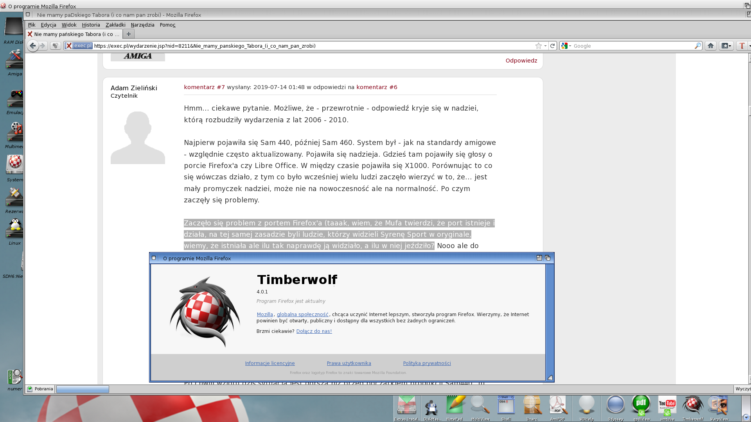Click the forward navigation arrow
The height and width of the screenshot is (422, 751).
(43, 46)
